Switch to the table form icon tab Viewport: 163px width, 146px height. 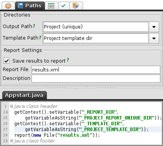51,6
